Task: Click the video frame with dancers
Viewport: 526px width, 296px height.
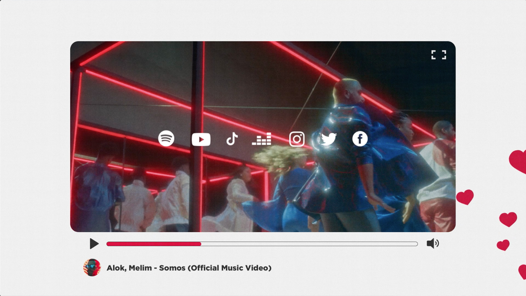Action: click(x=263, y=137)
